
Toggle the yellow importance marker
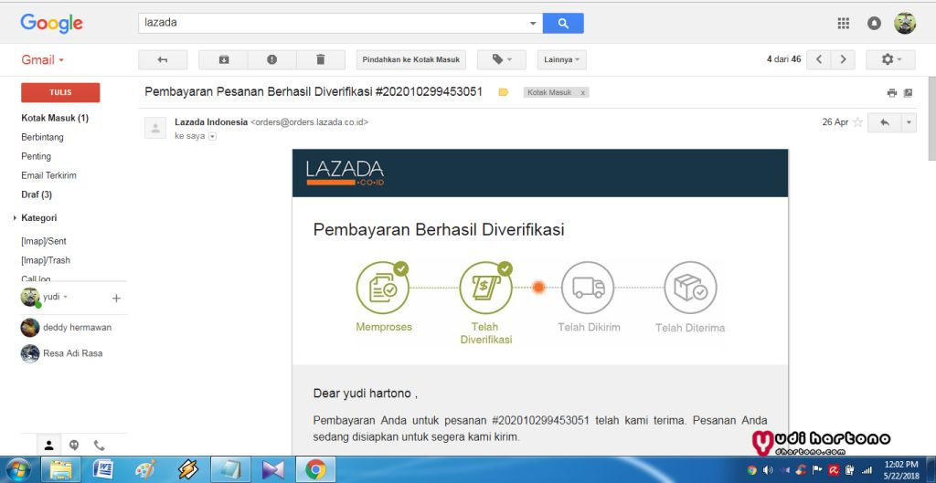point(504,92)
